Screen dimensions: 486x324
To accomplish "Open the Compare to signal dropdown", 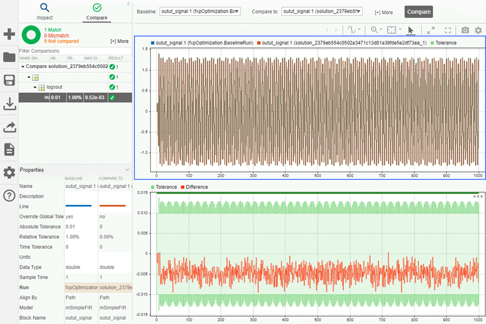I will [x=322, y=12].
